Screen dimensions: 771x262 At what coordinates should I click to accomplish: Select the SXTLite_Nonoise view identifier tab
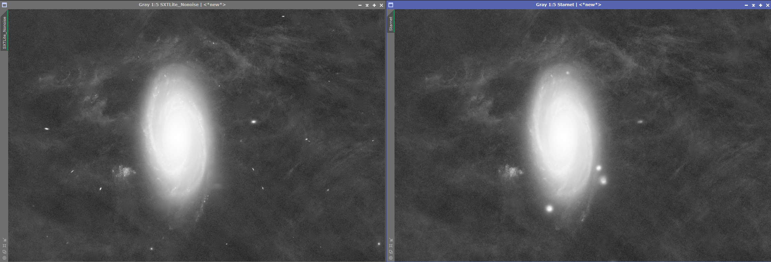[x=4, y=32]
